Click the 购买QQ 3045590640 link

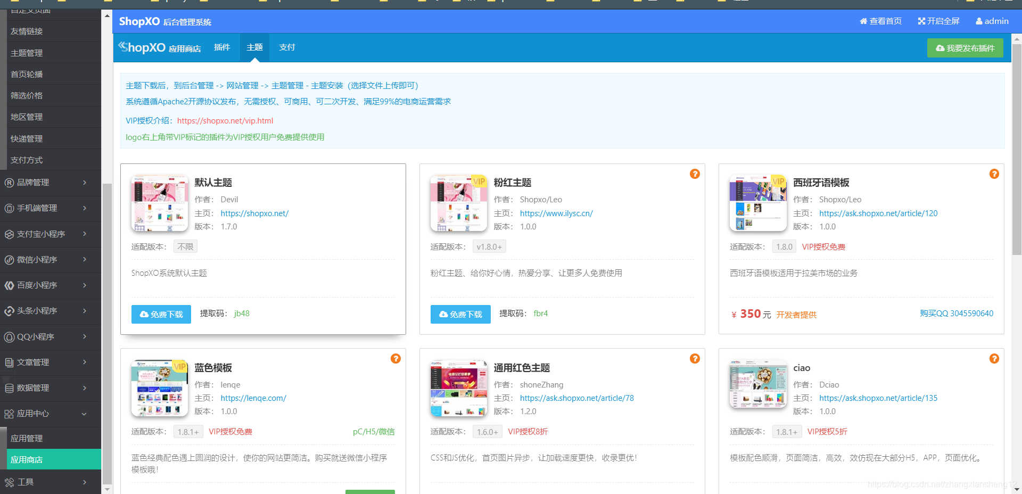point(957,314)
